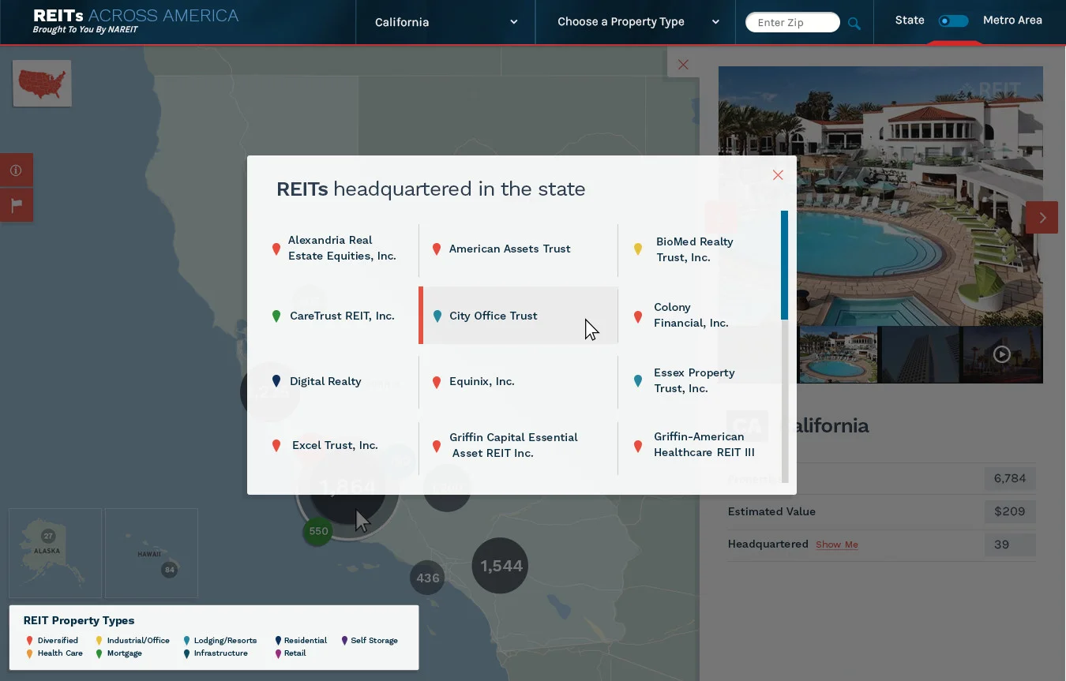Image resolution: width=1066 pixels, height=681 pixels.
Task: Click the Infrastructure legend pin
Action: [186, 653]
